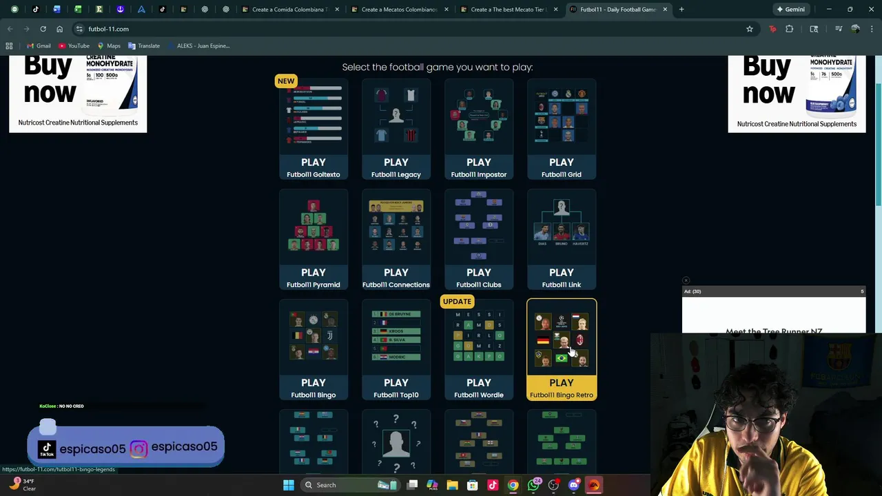Close the Futbol11 browser tab
Screen dimensions: 882x496
pos(665,10)
